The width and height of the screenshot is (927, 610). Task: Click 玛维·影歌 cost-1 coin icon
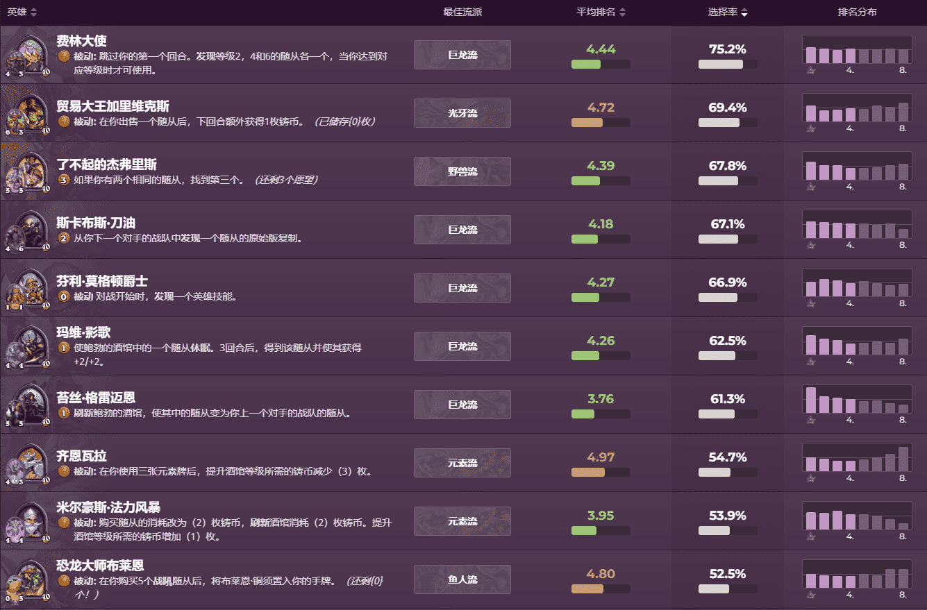point(64,348)
